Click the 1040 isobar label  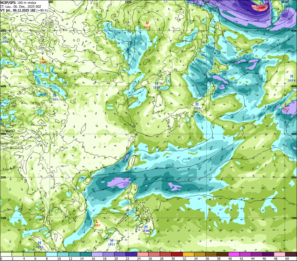point(97,5)
